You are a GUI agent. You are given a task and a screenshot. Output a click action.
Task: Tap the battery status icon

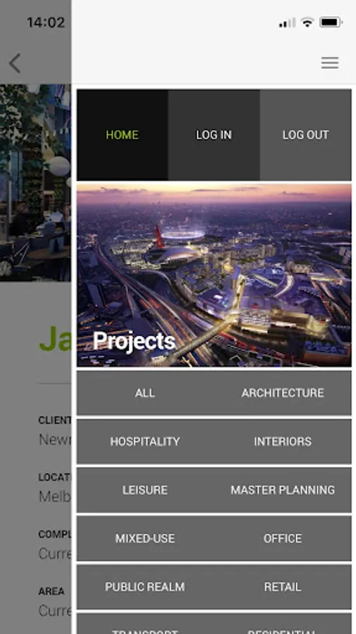pos(331,23)
